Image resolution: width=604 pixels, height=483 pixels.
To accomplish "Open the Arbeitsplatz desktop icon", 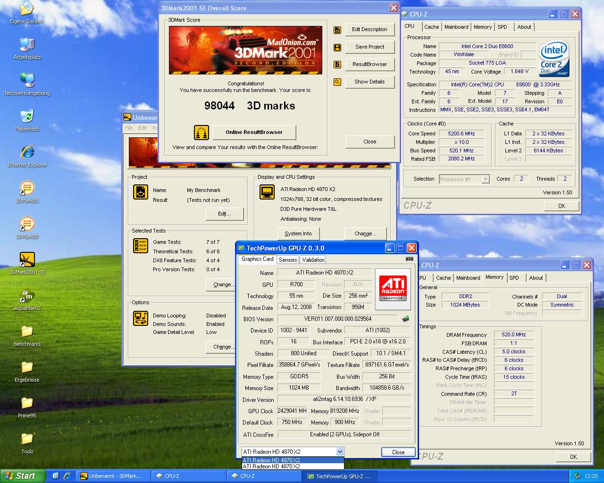I will [x=27, y=49].
